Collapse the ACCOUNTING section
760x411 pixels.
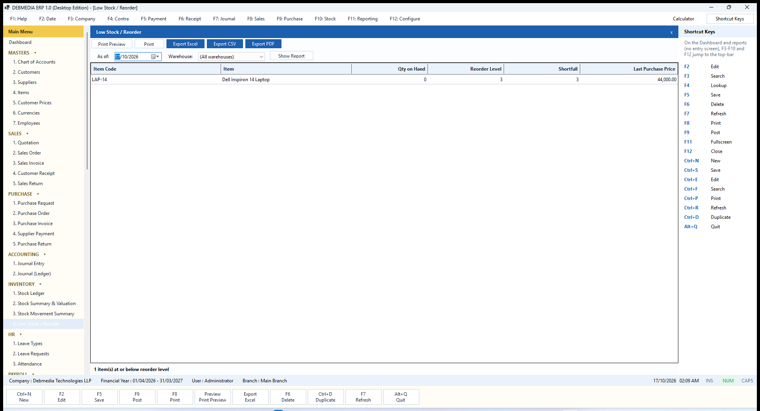pos(45,255)
